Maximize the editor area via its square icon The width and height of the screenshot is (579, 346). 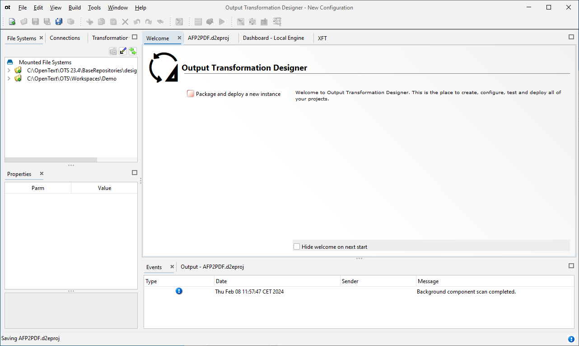571,37
